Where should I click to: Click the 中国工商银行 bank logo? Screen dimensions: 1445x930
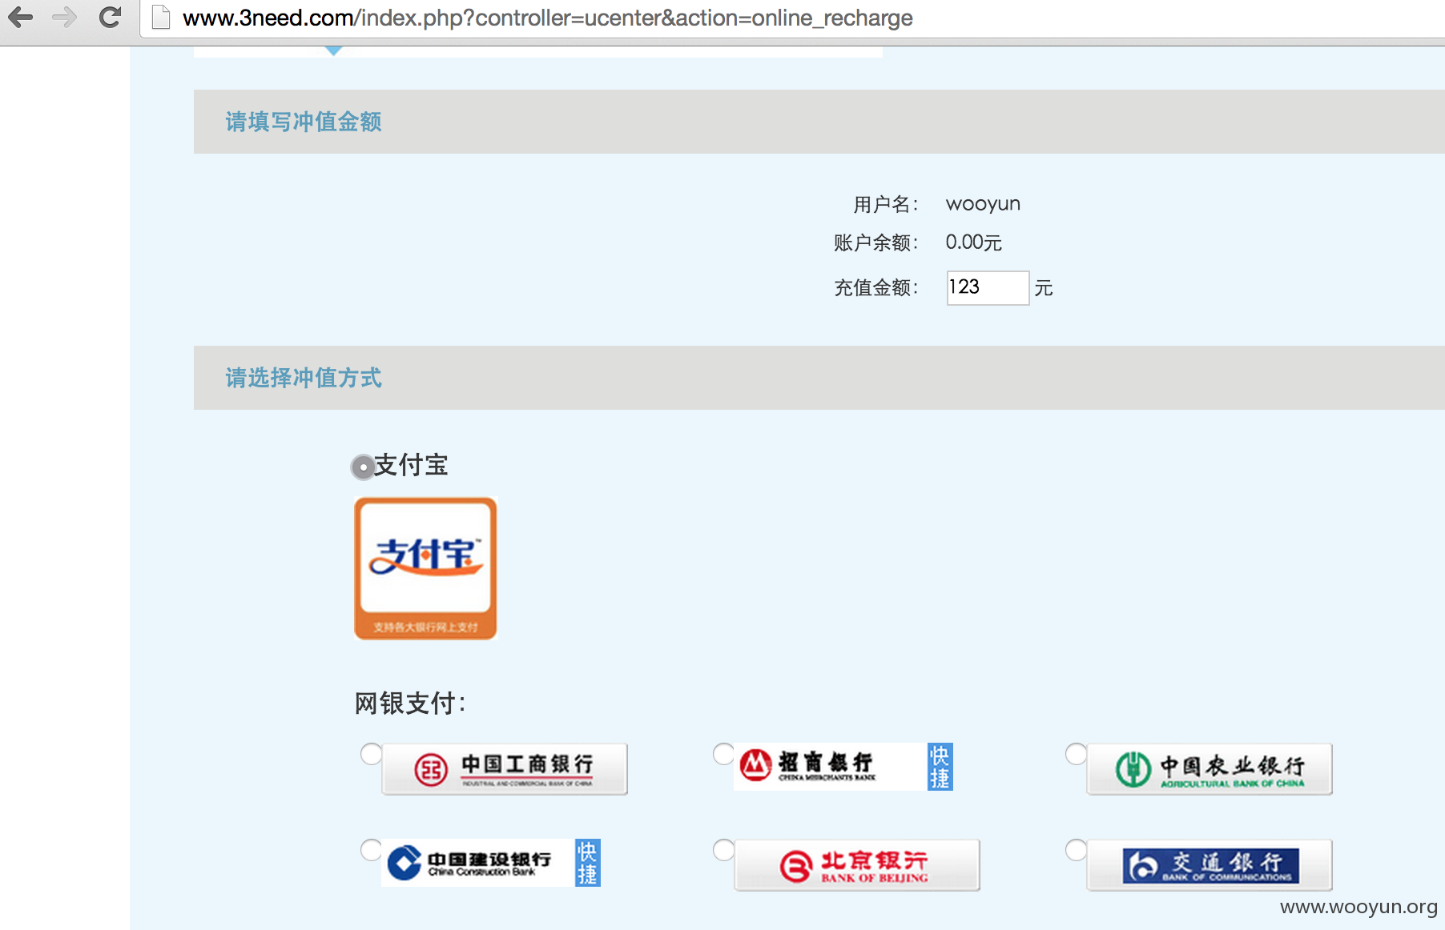[x=505, y=768]
